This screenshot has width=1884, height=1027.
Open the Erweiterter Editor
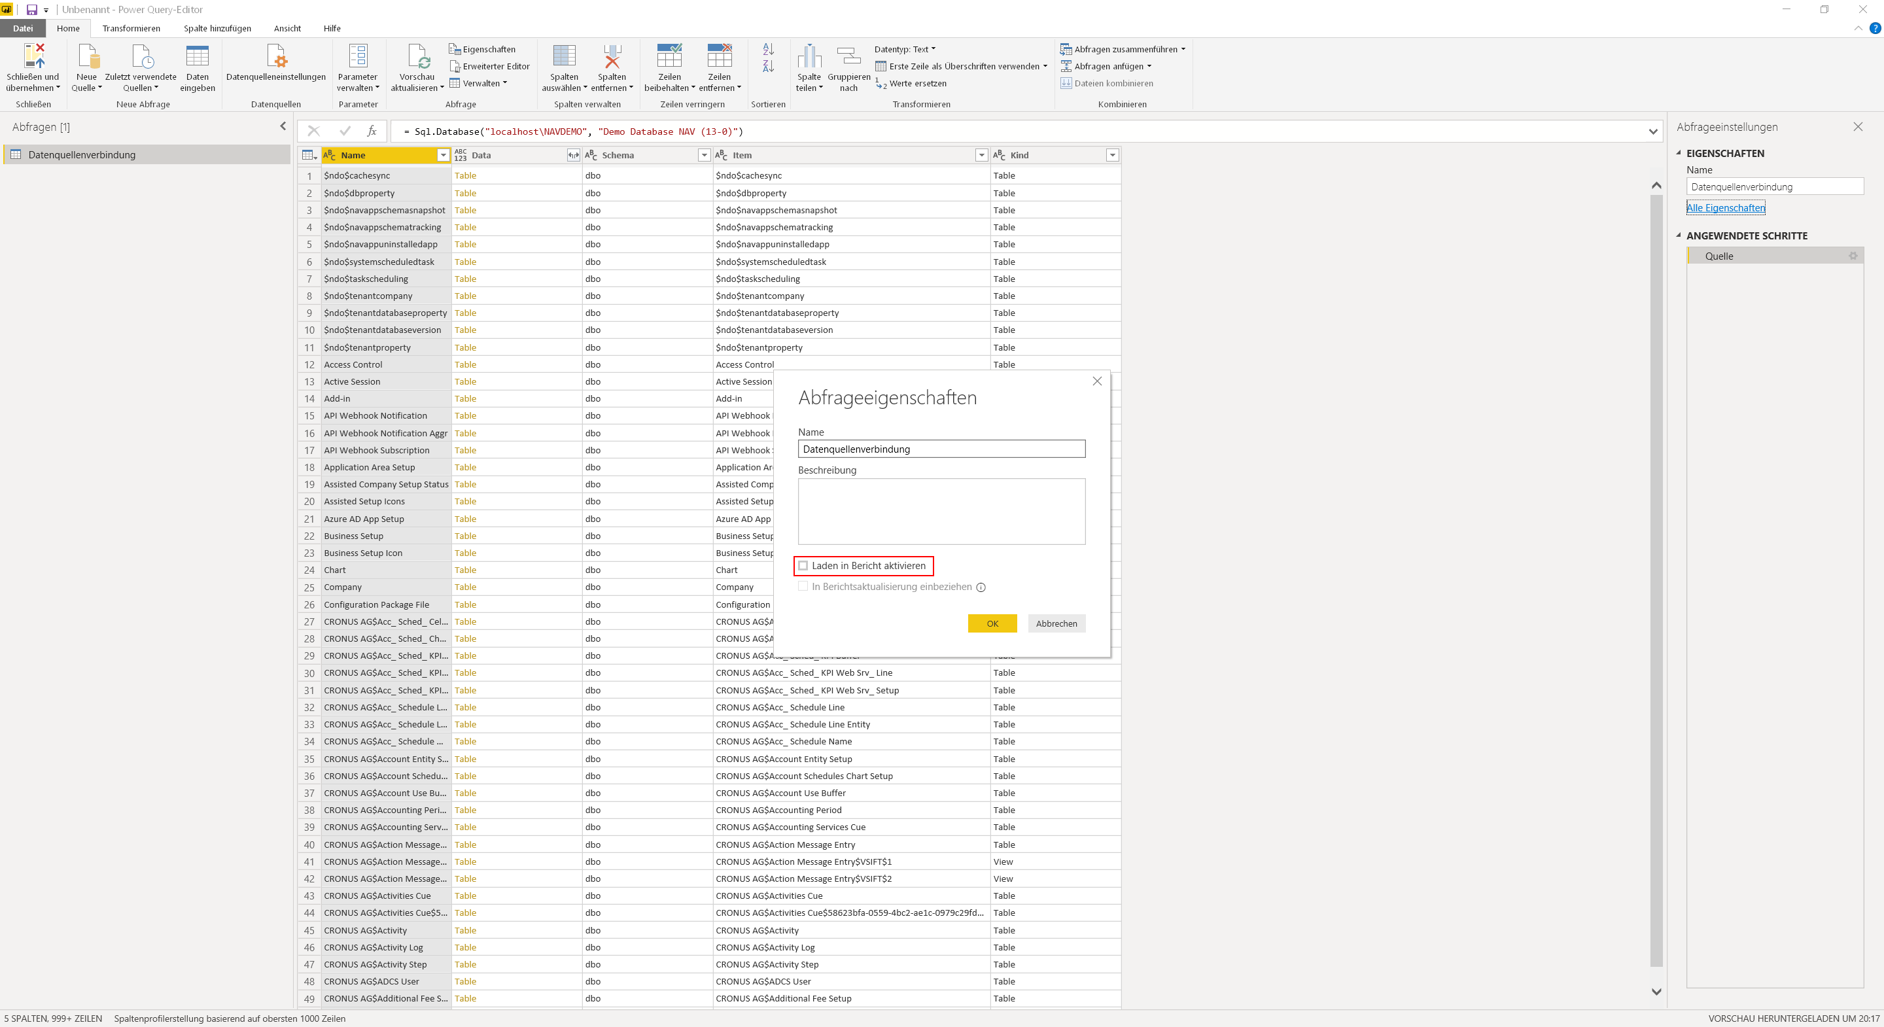(x=489, y=66)
